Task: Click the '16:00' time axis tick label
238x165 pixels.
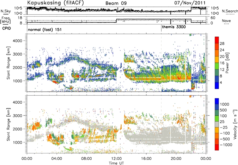Action: (146, 159)
